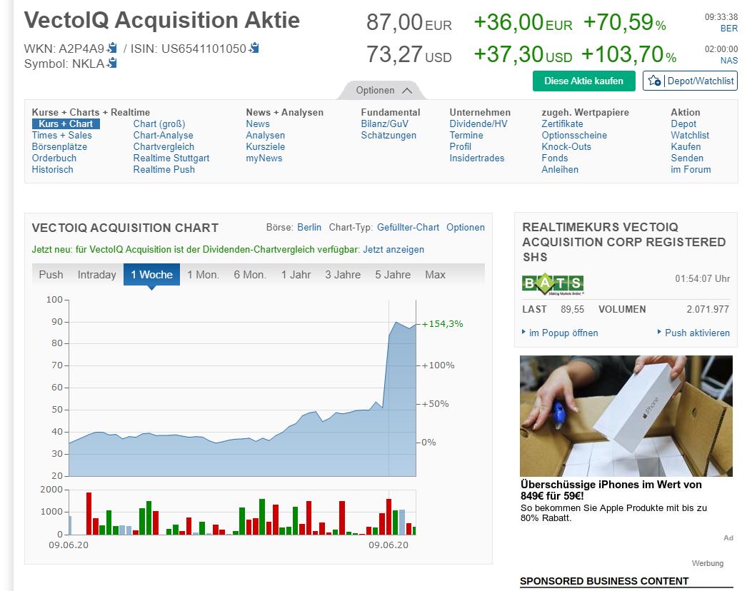
Task: Go to Insidertrades under Unternehmen
Action: point(476,158)
